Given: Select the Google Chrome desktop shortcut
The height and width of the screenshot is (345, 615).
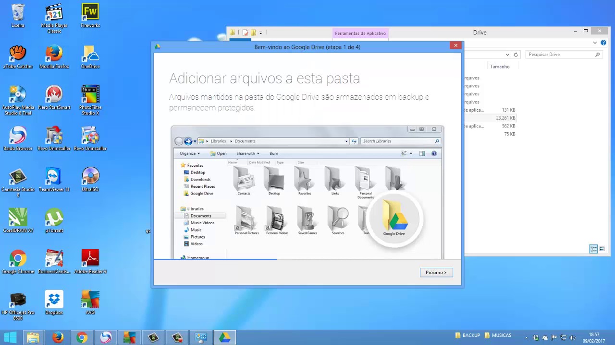Looking at the screenshot, I should coord(18,262).
